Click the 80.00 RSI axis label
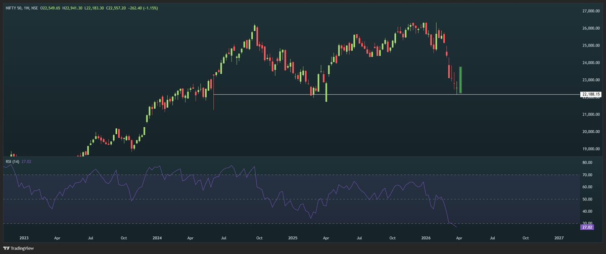The image size is (606, 254). 587,163
